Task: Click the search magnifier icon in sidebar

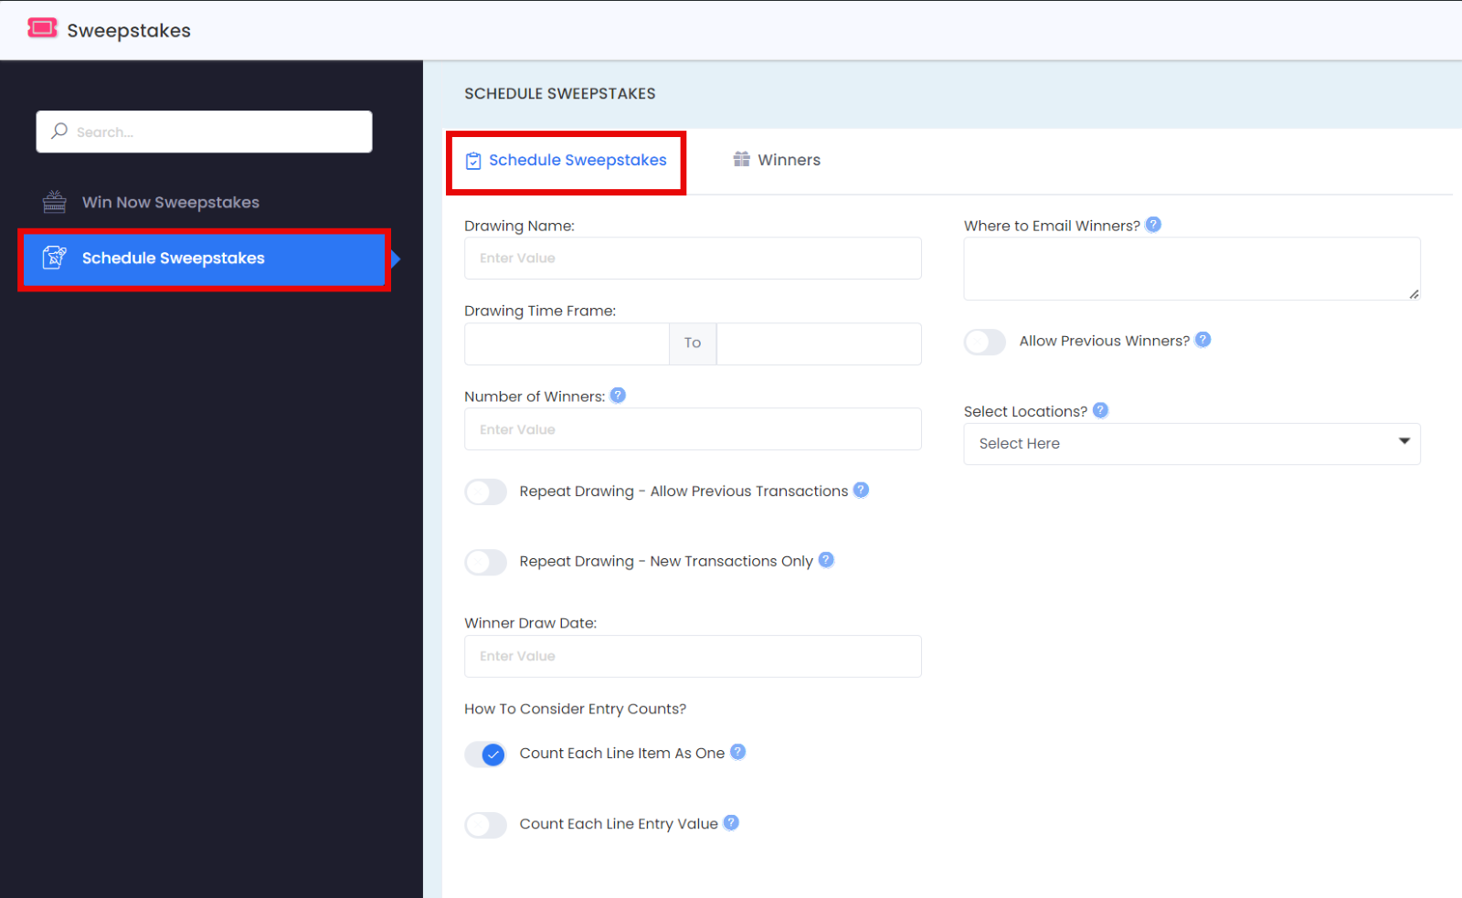Action: coord(59,131)
